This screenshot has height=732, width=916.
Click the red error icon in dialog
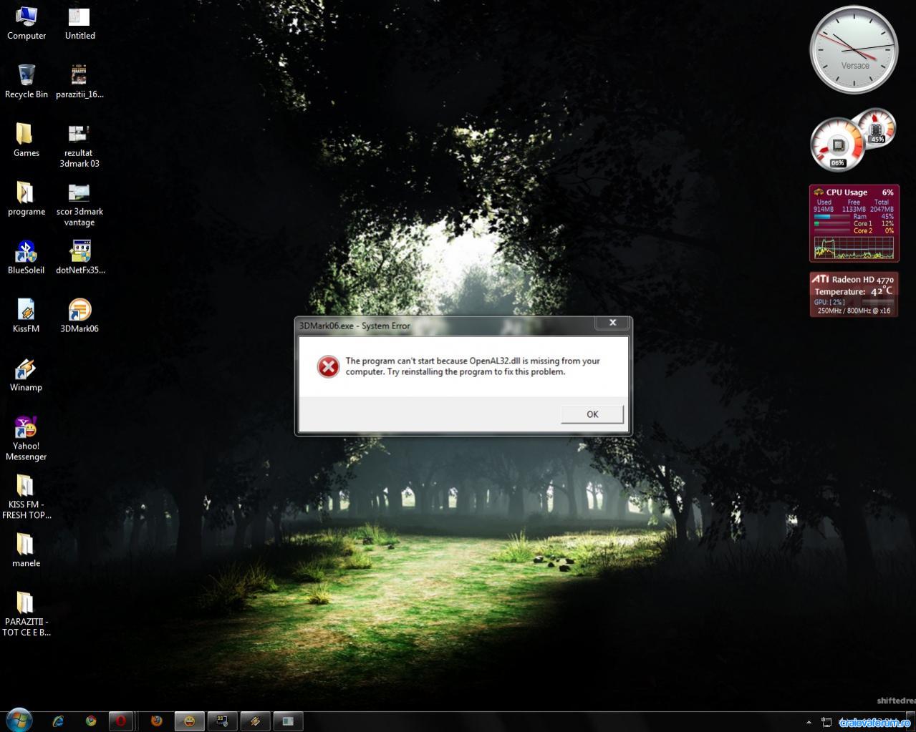[328, 366]
